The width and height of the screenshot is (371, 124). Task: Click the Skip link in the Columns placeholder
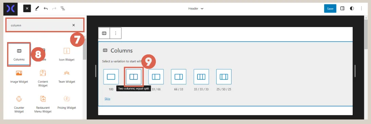point(107,99)
